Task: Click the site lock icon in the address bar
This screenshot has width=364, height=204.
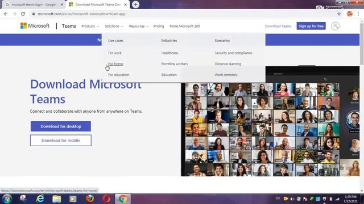Action: tap(34, 14)
